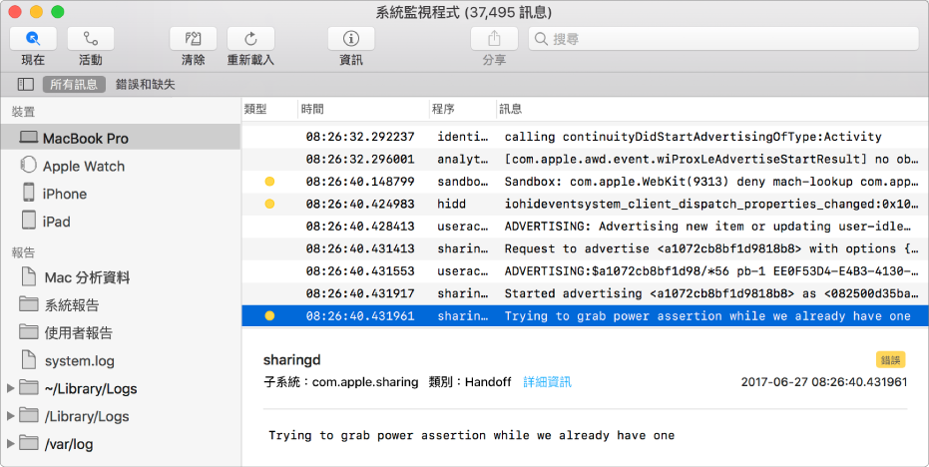Toggle the sidebar visibility icon
The height and width of the screenshot is (467, 929).
(26, 84)
